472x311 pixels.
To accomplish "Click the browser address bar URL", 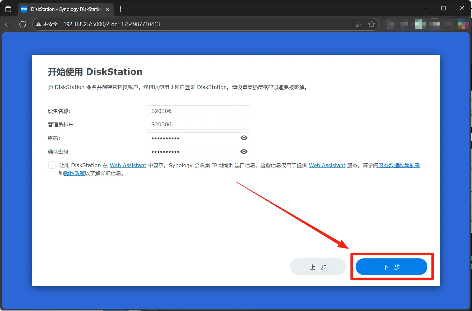I will tap(112, 24).
